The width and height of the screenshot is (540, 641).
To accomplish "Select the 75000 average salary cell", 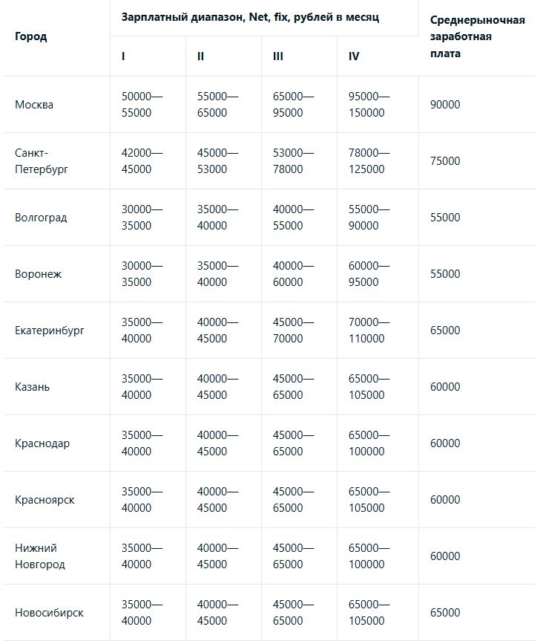I will [x=445, y=161].
